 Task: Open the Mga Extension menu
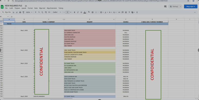(52, 8)
